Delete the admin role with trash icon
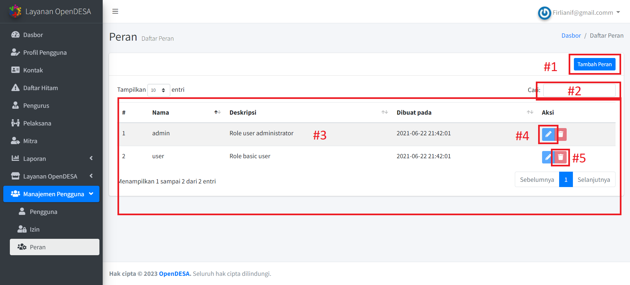 click(x=561, y=134)
